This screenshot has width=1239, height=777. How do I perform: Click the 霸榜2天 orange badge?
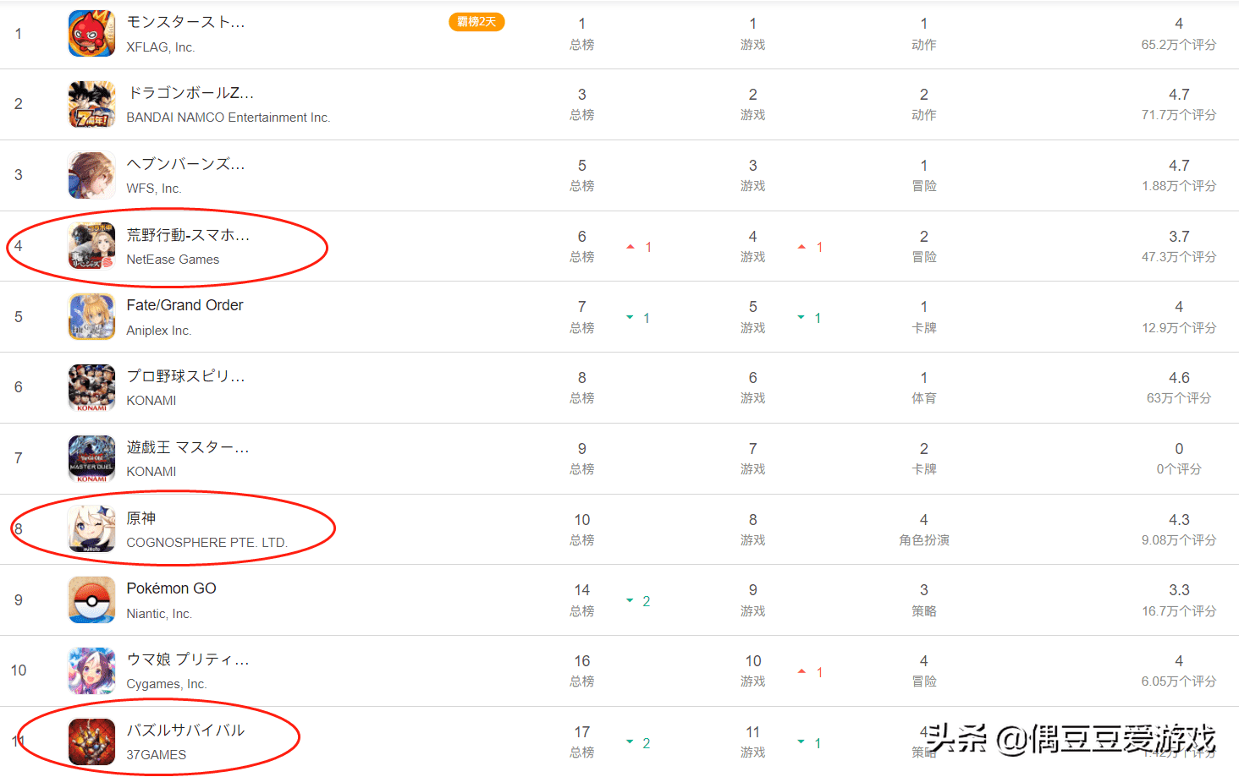click(476, 22)
